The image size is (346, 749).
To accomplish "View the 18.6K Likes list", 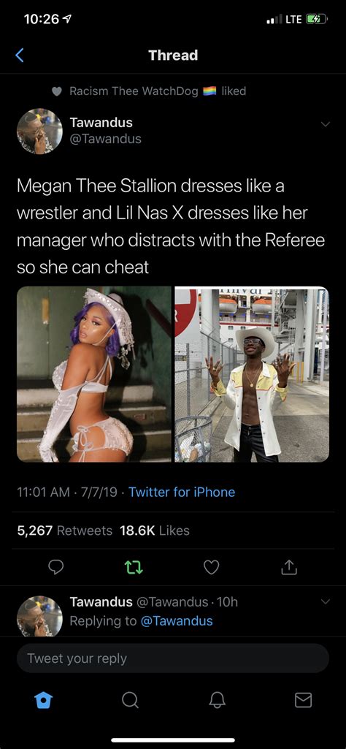I will tap(155, 531).
